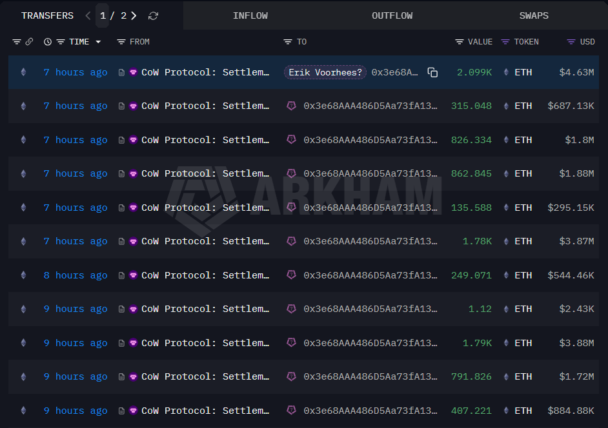The height and width of the screenshot is (428, 608).
Task: Open the FROM column filter
Action: point(121,42)
